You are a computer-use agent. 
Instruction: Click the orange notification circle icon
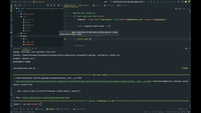tap(186, 2)
